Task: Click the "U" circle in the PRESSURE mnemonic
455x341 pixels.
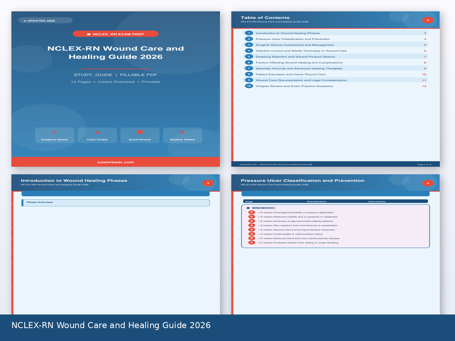Action: 251,234
